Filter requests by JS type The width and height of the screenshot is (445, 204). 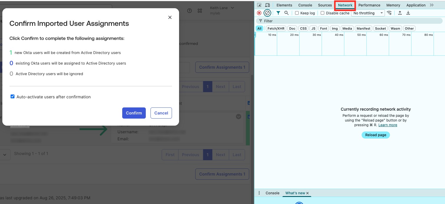(x=313, y=28)
